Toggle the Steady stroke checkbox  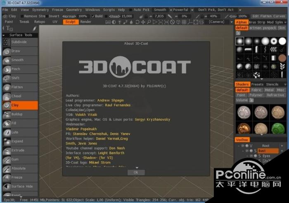(x=106, y=16)
